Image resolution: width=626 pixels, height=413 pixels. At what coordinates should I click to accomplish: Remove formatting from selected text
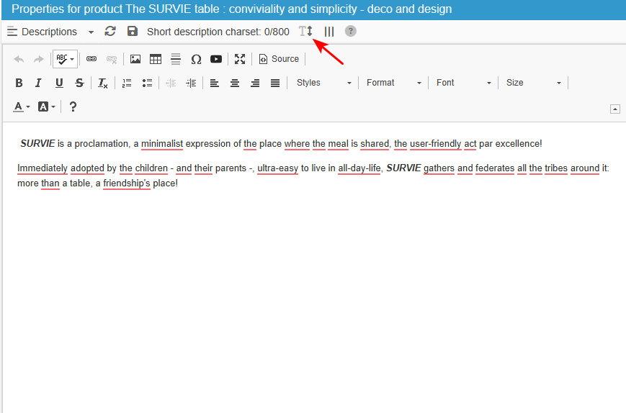[102, 83]
